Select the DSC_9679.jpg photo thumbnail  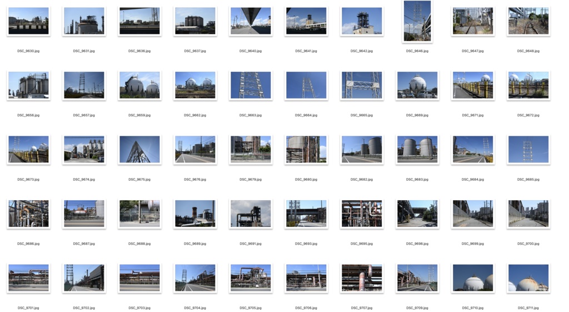pos(251,150)
